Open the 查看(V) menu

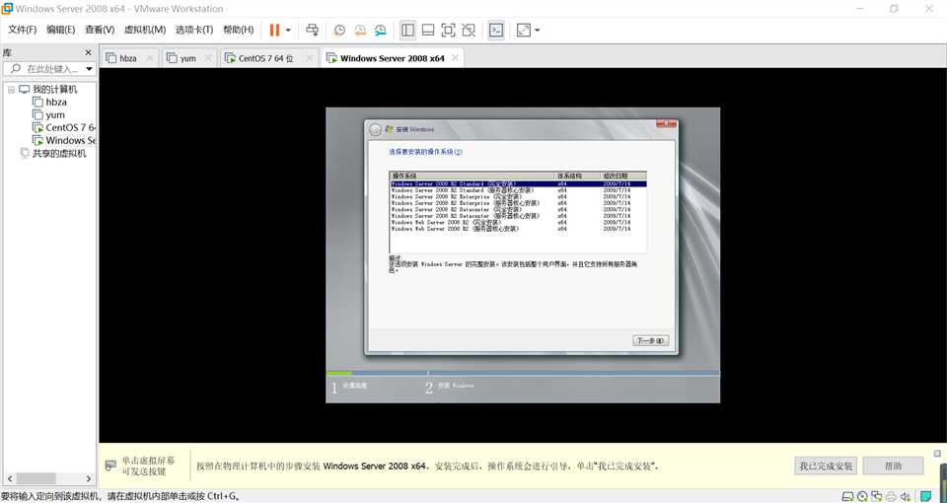coord(100,30)
